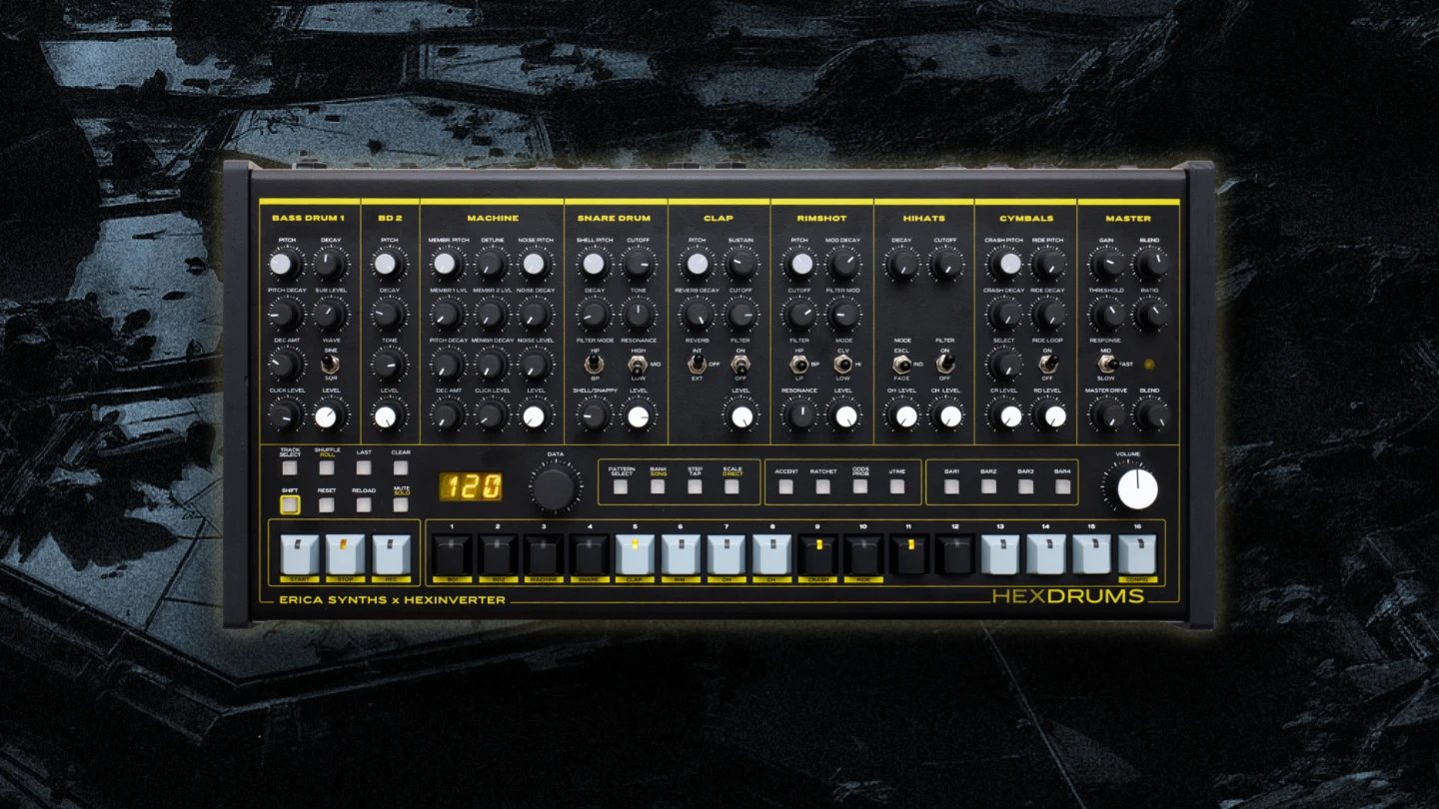Click the Track Select button
Viewport: 1439px width, 809px height.
290,467
